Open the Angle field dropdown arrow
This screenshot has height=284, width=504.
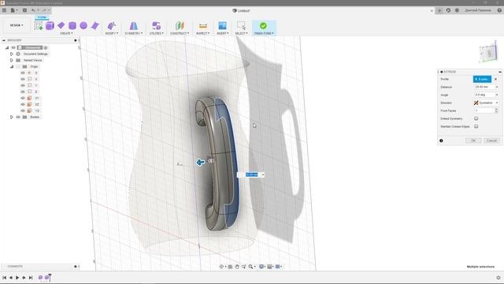(497, 95)
